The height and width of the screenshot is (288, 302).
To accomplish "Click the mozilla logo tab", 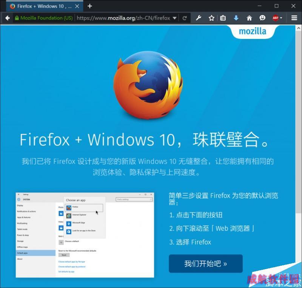I will pyautogui.click(x=252, y=31).
